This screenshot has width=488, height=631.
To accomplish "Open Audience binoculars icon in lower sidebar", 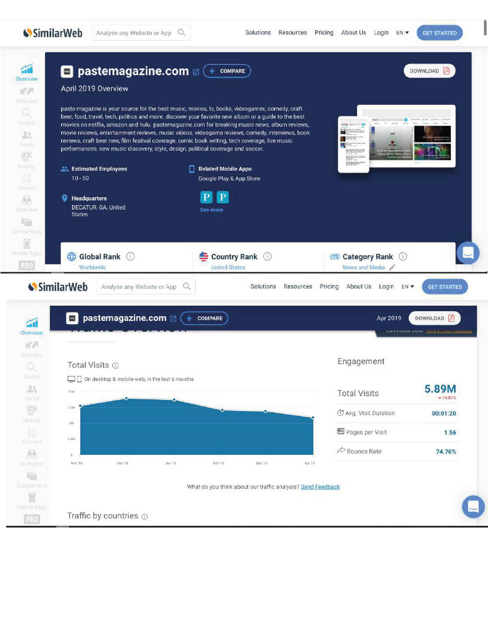I will click(x=32, y=454).
